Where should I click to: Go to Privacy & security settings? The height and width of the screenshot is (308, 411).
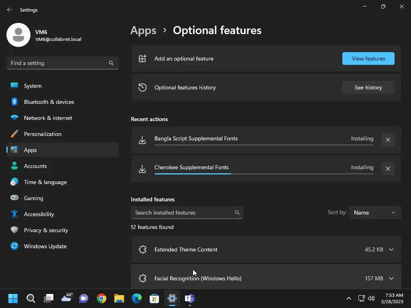point(46,230)
